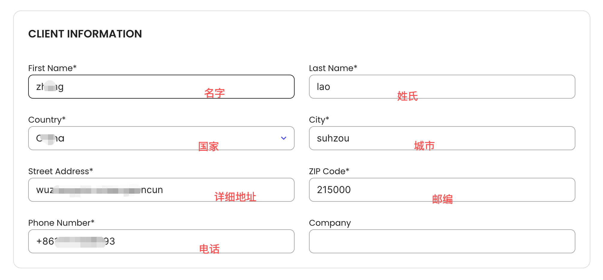Click the Last Name input field
This screenshot has height=280, width=603.
point(442,87)
